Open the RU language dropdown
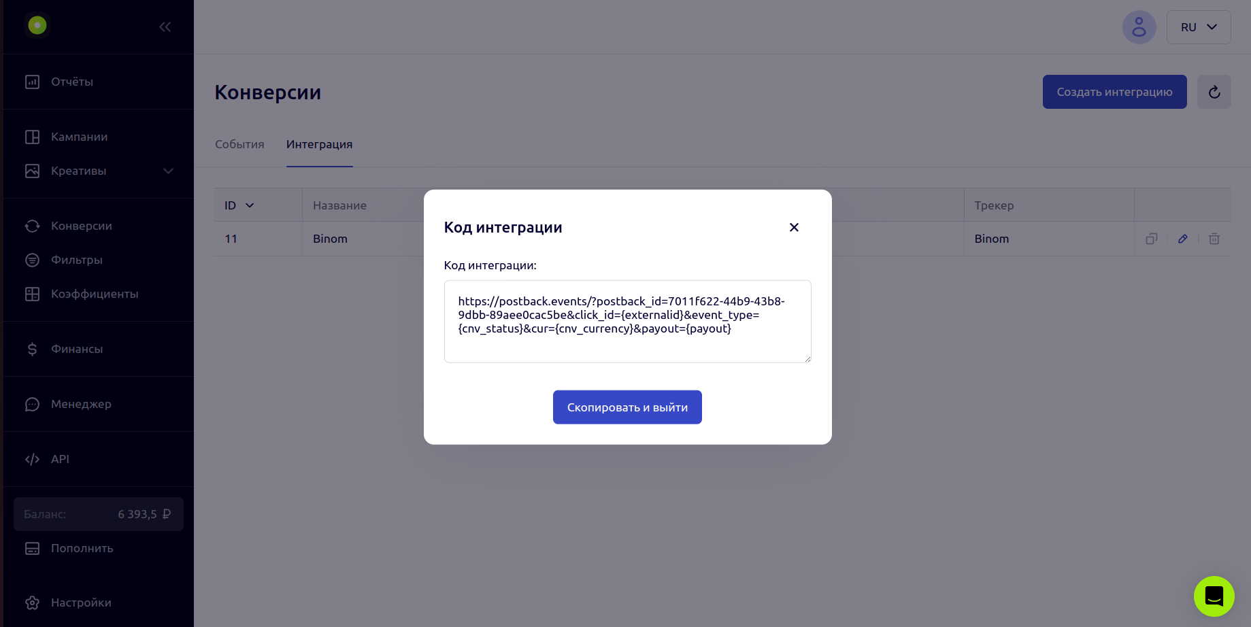Screen dimensions: 1251x627 1199,27
